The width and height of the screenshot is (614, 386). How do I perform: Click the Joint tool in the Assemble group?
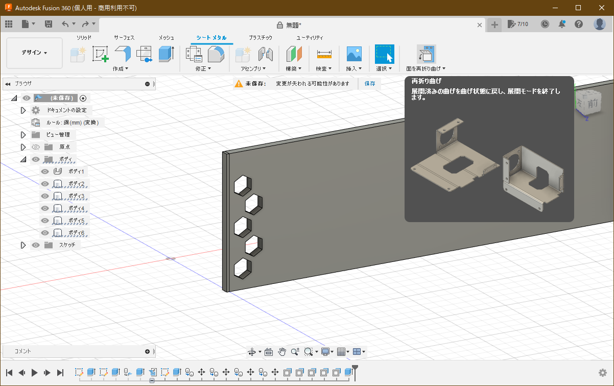tap(265, 54)
